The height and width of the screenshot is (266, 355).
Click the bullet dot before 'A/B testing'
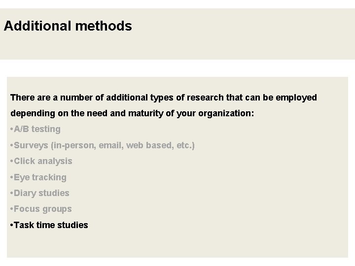click(11, 129)
